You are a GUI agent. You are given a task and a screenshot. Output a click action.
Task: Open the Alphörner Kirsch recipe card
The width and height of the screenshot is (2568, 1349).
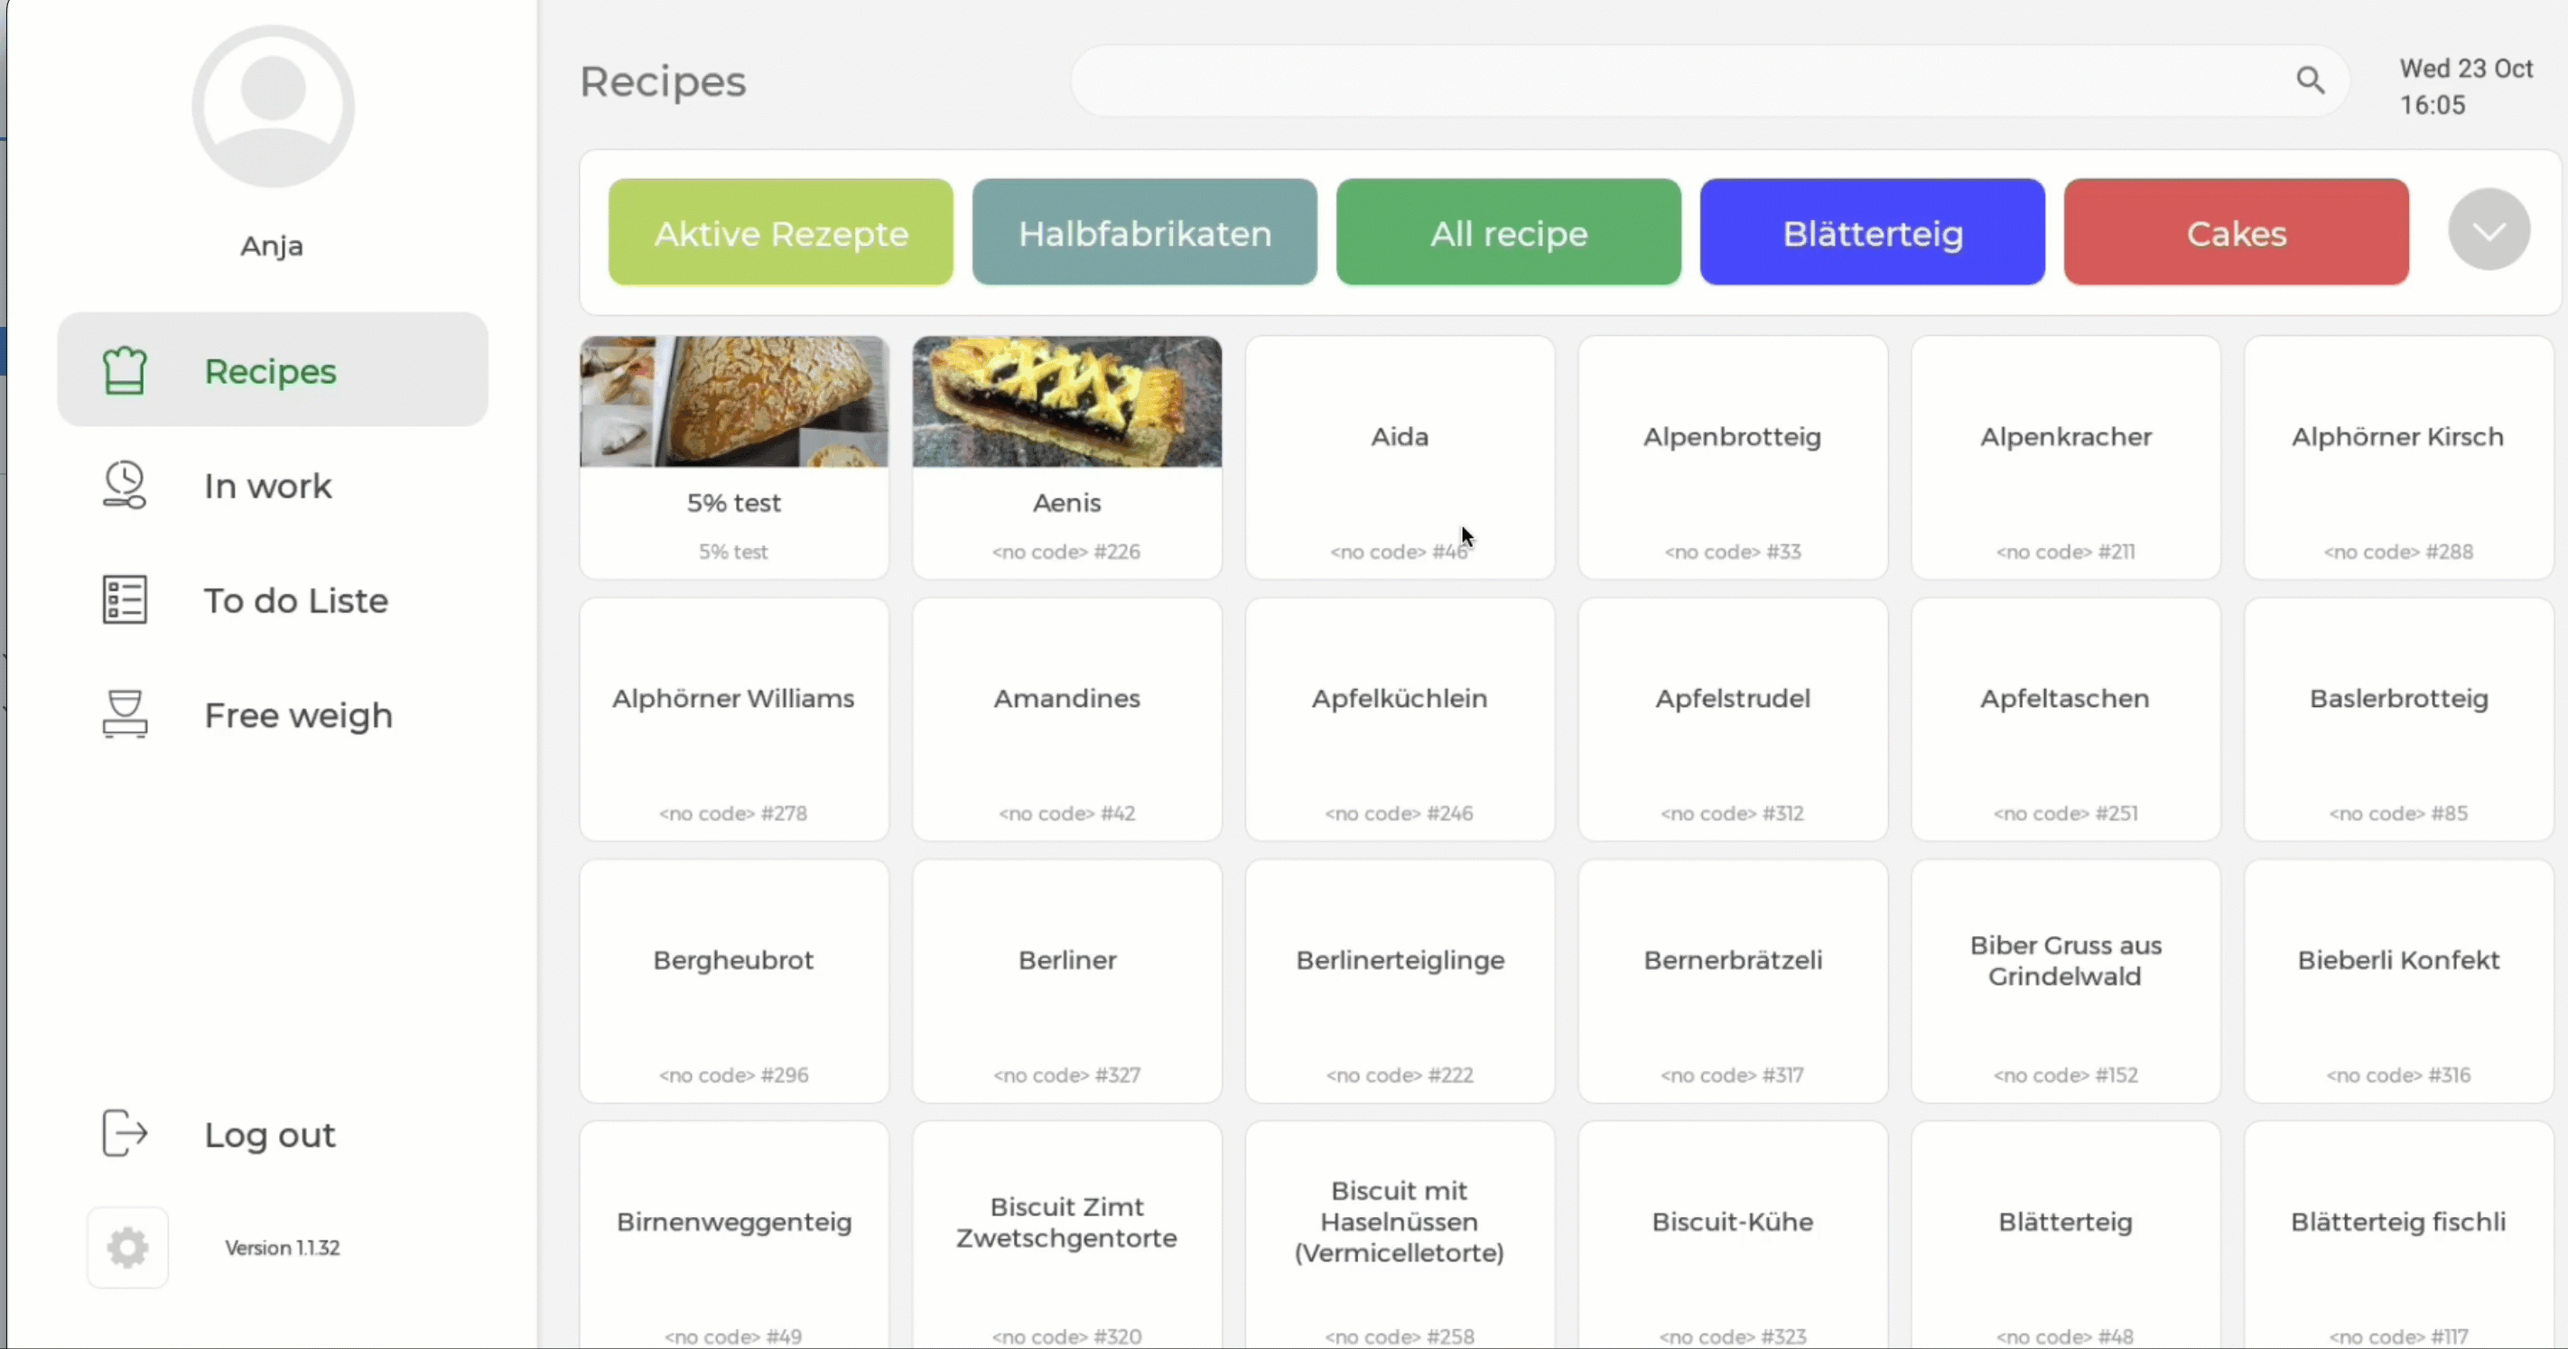coord(2398,458)
